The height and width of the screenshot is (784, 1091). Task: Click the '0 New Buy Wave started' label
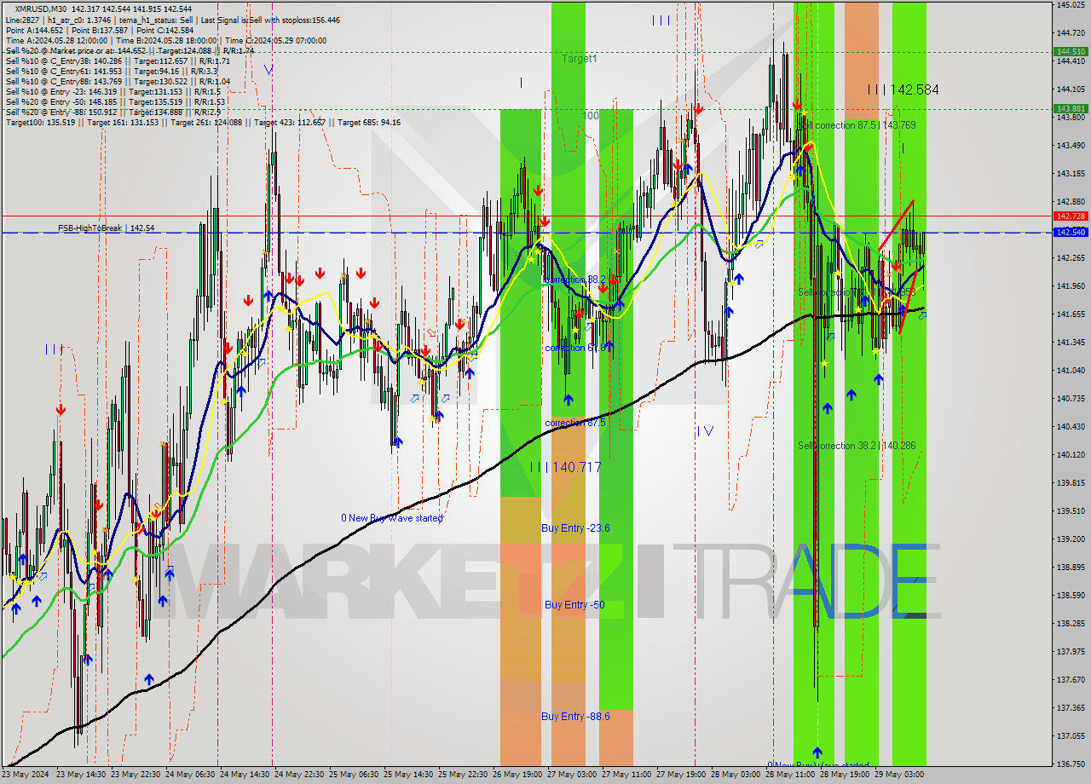(x=392, y=518)
